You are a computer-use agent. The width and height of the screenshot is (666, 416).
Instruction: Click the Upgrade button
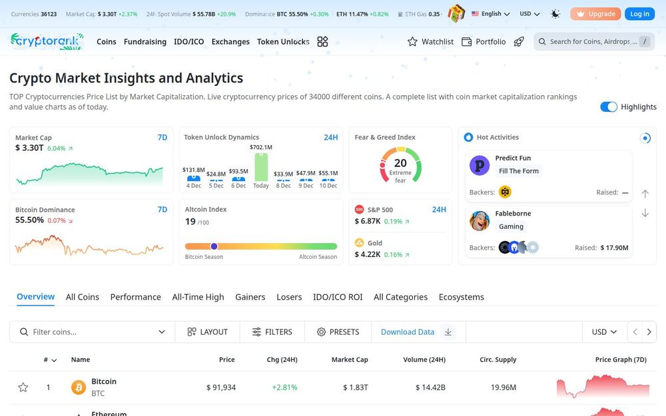(595, 14)
